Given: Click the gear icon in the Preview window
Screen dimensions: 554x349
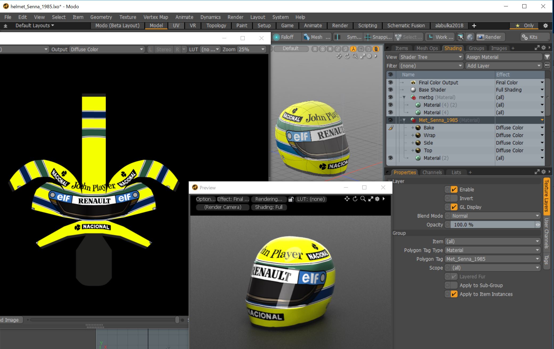Looking at the screenshot, I should [x=377, y=199].
